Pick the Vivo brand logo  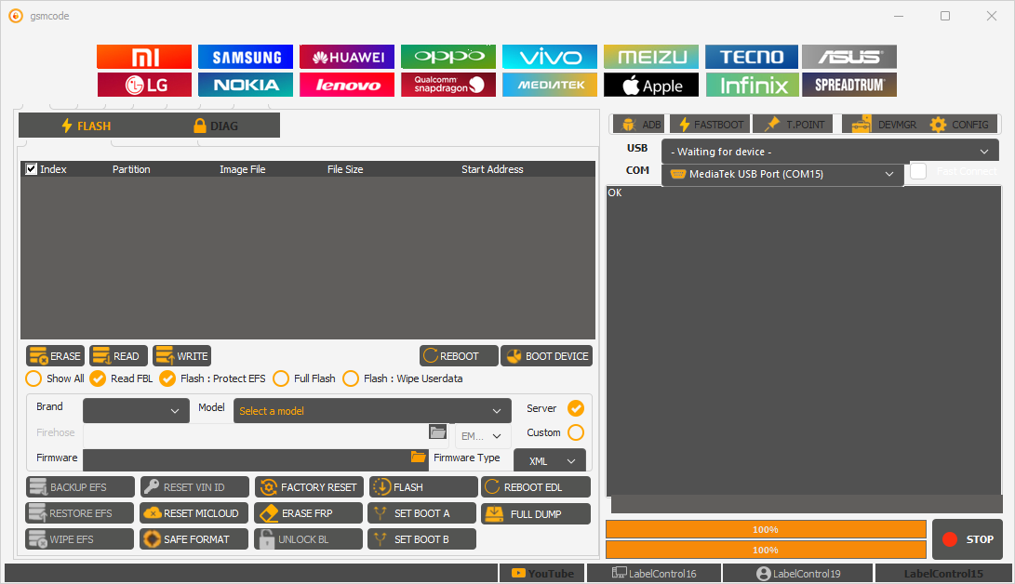tap(550, 57)
